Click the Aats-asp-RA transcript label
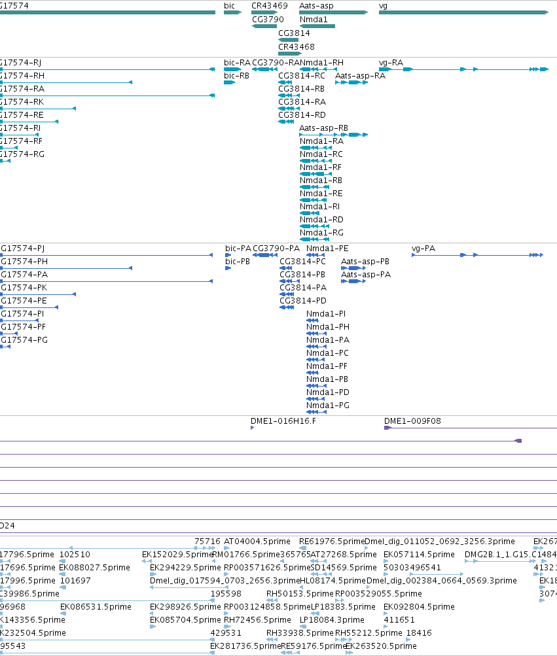The image size is (557, 656). [x=360, y=76]
